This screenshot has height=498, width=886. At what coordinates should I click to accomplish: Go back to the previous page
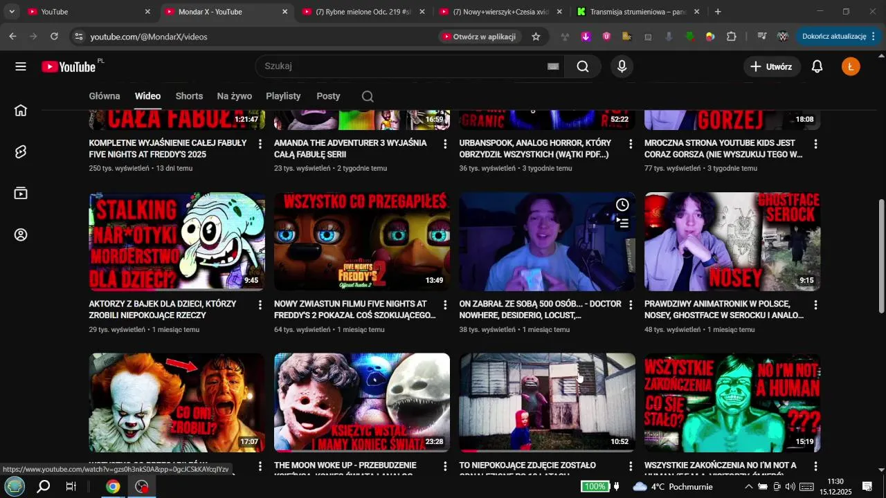[13, 37]
